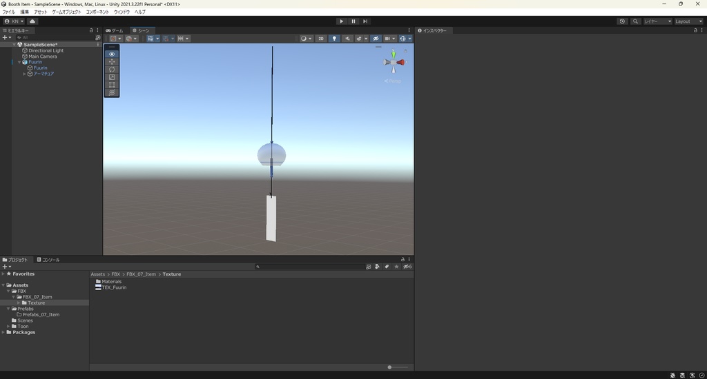Click the scene orientation gizmo
The image size is (707, 379).
pyautogui.click(x=394, y=63)
